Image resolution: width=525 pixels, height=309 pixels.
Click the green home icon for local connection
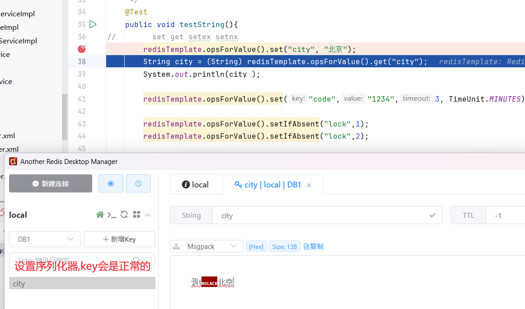click(100, 215)
